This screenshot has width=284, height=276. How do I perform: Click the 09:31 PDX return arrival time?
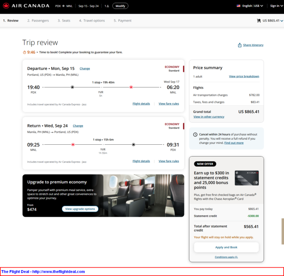coord(173,145)
